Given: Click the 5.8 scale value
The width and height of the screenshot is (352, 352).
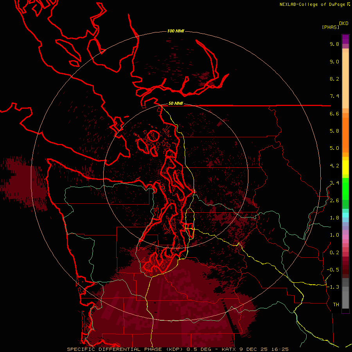Looking at the screenshot, I should click(x=334, y=131).
